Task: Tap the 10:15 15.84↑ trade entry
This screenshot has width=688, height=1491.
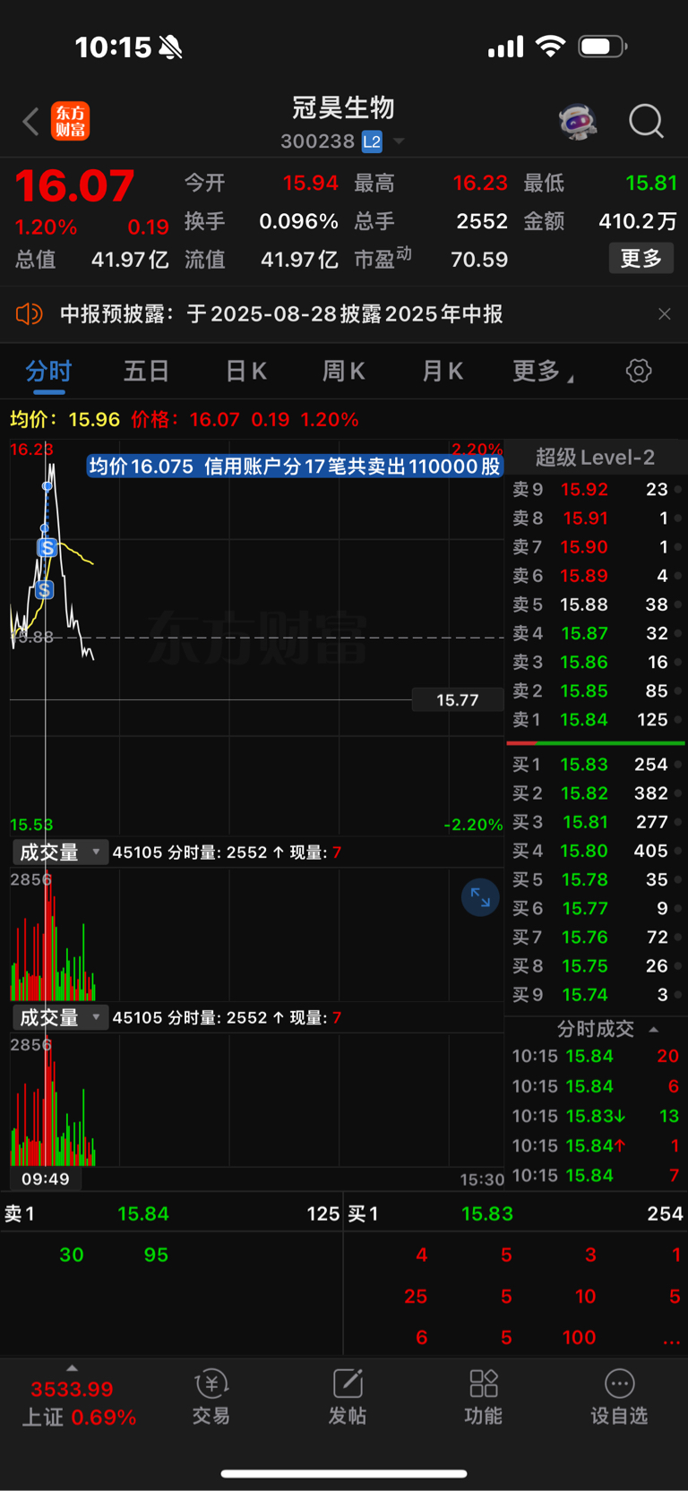Action: coord(596,1145)
